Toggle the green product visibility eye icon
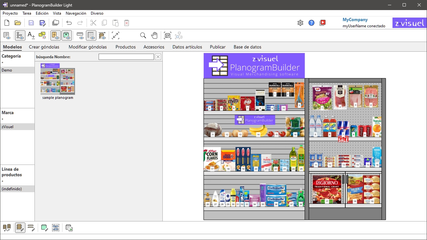The height and width of the screenshot is (240, 427). (67, 35)
